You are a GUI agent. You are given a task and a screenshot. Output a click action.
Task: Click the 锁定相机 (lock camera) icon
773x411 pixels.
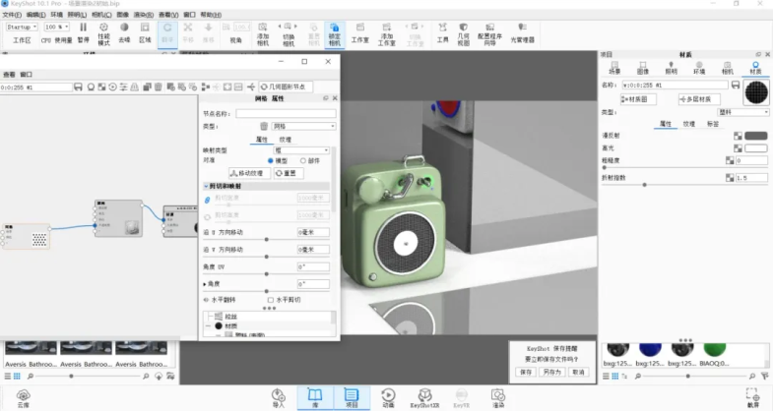pyautogui.click(x=335, y=34)
